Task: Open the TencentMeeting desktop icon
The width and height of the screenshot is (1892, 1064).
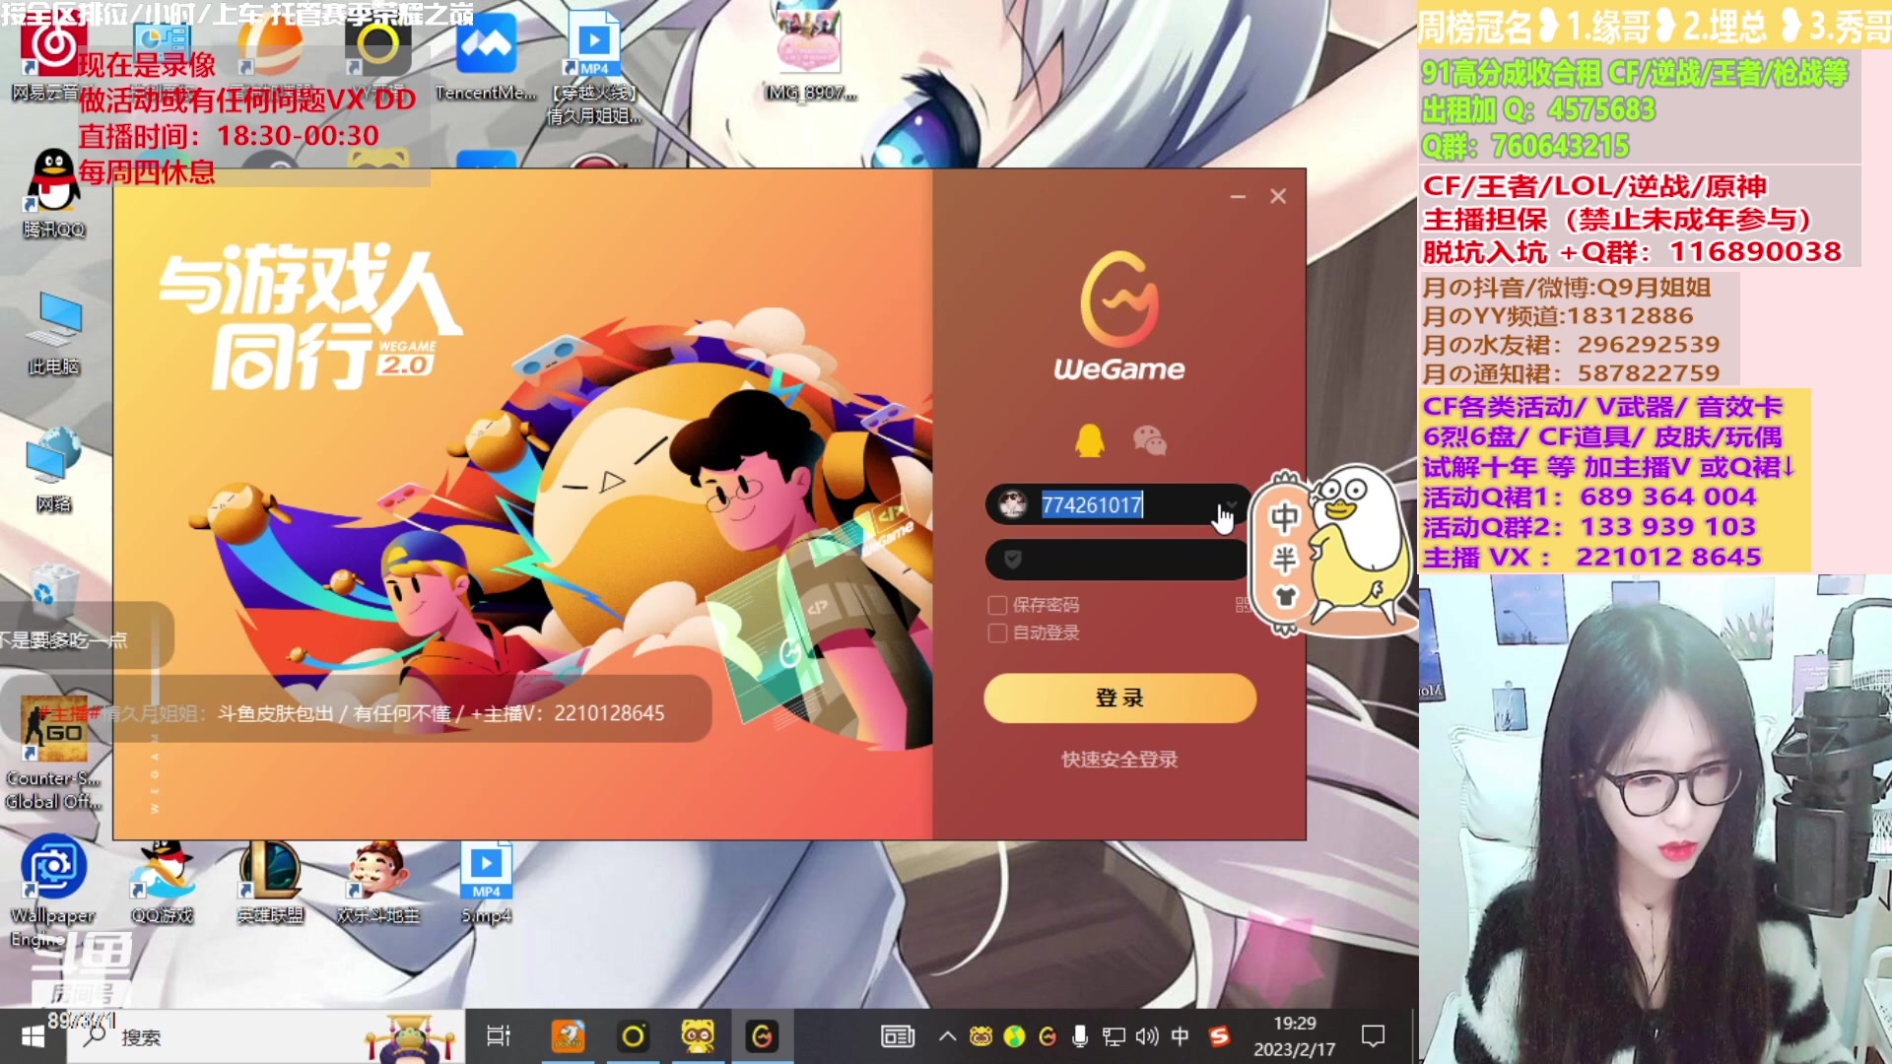Action: pos(486,57)
